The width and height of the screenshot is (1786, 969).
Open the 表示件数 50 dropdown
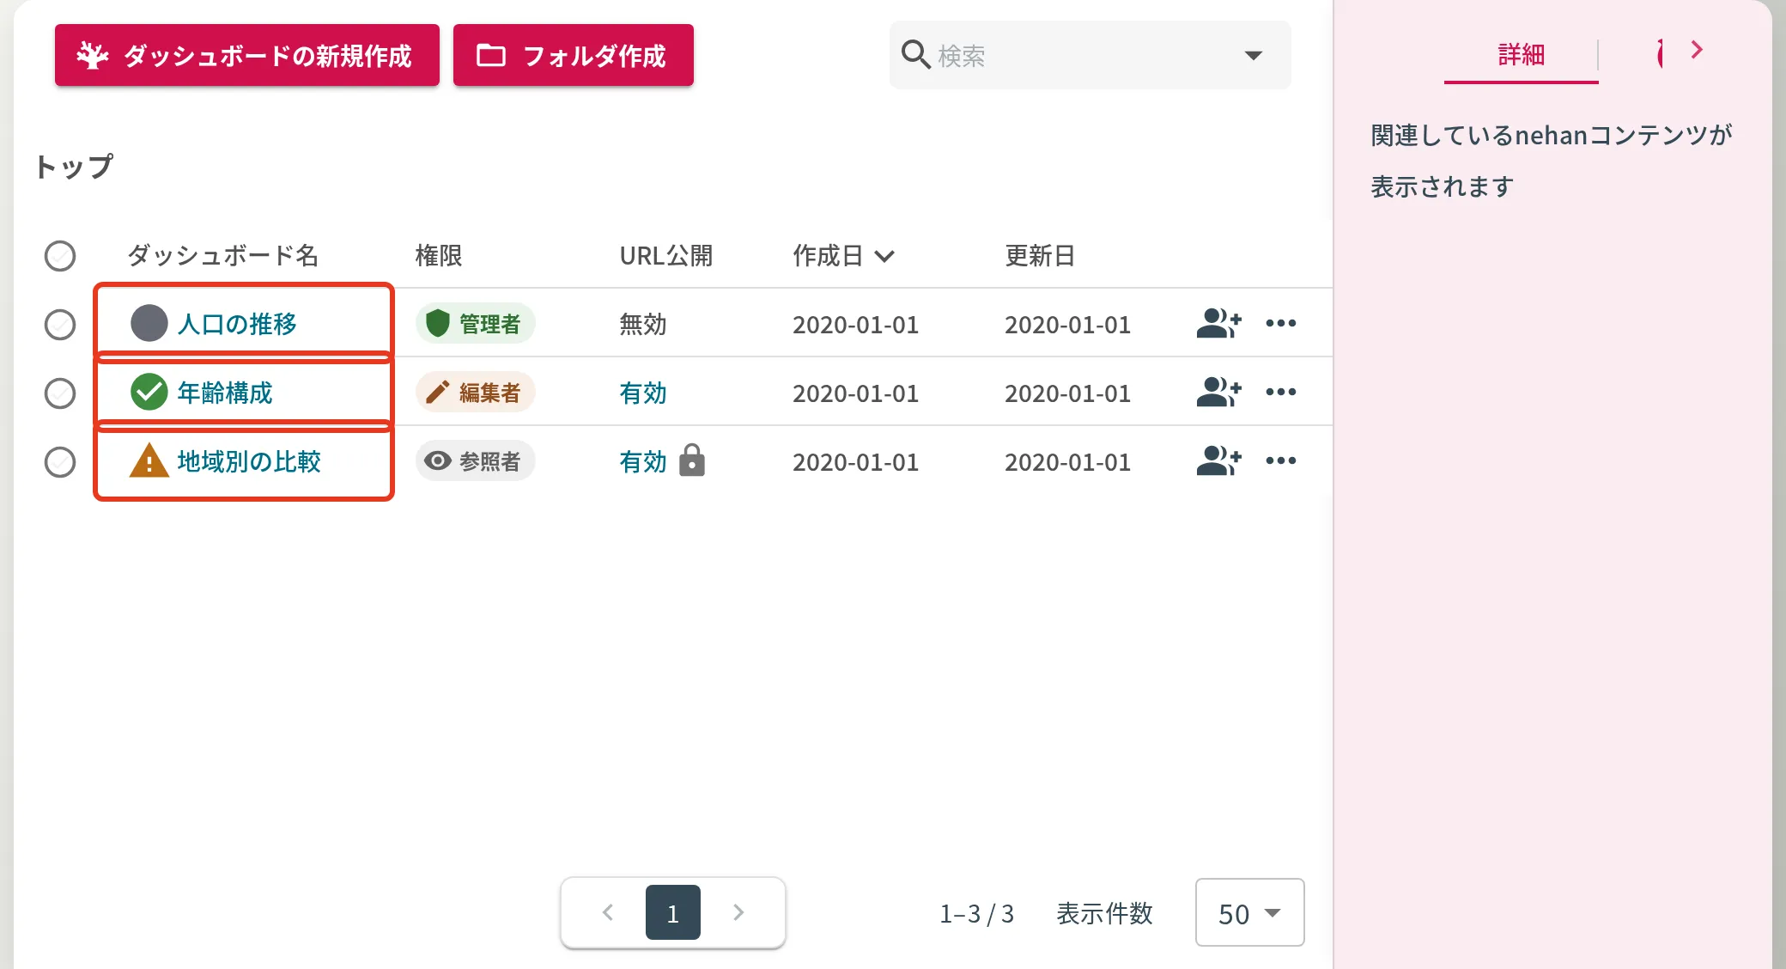coord(1249,913)
